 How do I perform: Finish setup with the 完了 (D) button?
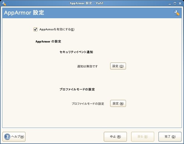170,137
